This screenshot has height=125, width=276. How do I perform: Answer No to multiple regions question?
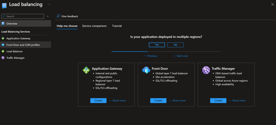tap(175, 45)
